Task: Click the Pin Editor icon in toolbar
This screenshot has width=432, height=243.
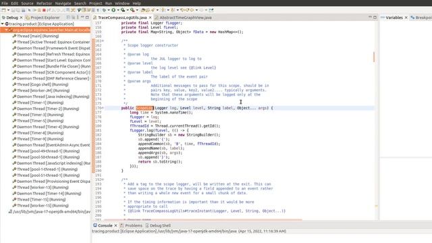Action: (211, 10)
